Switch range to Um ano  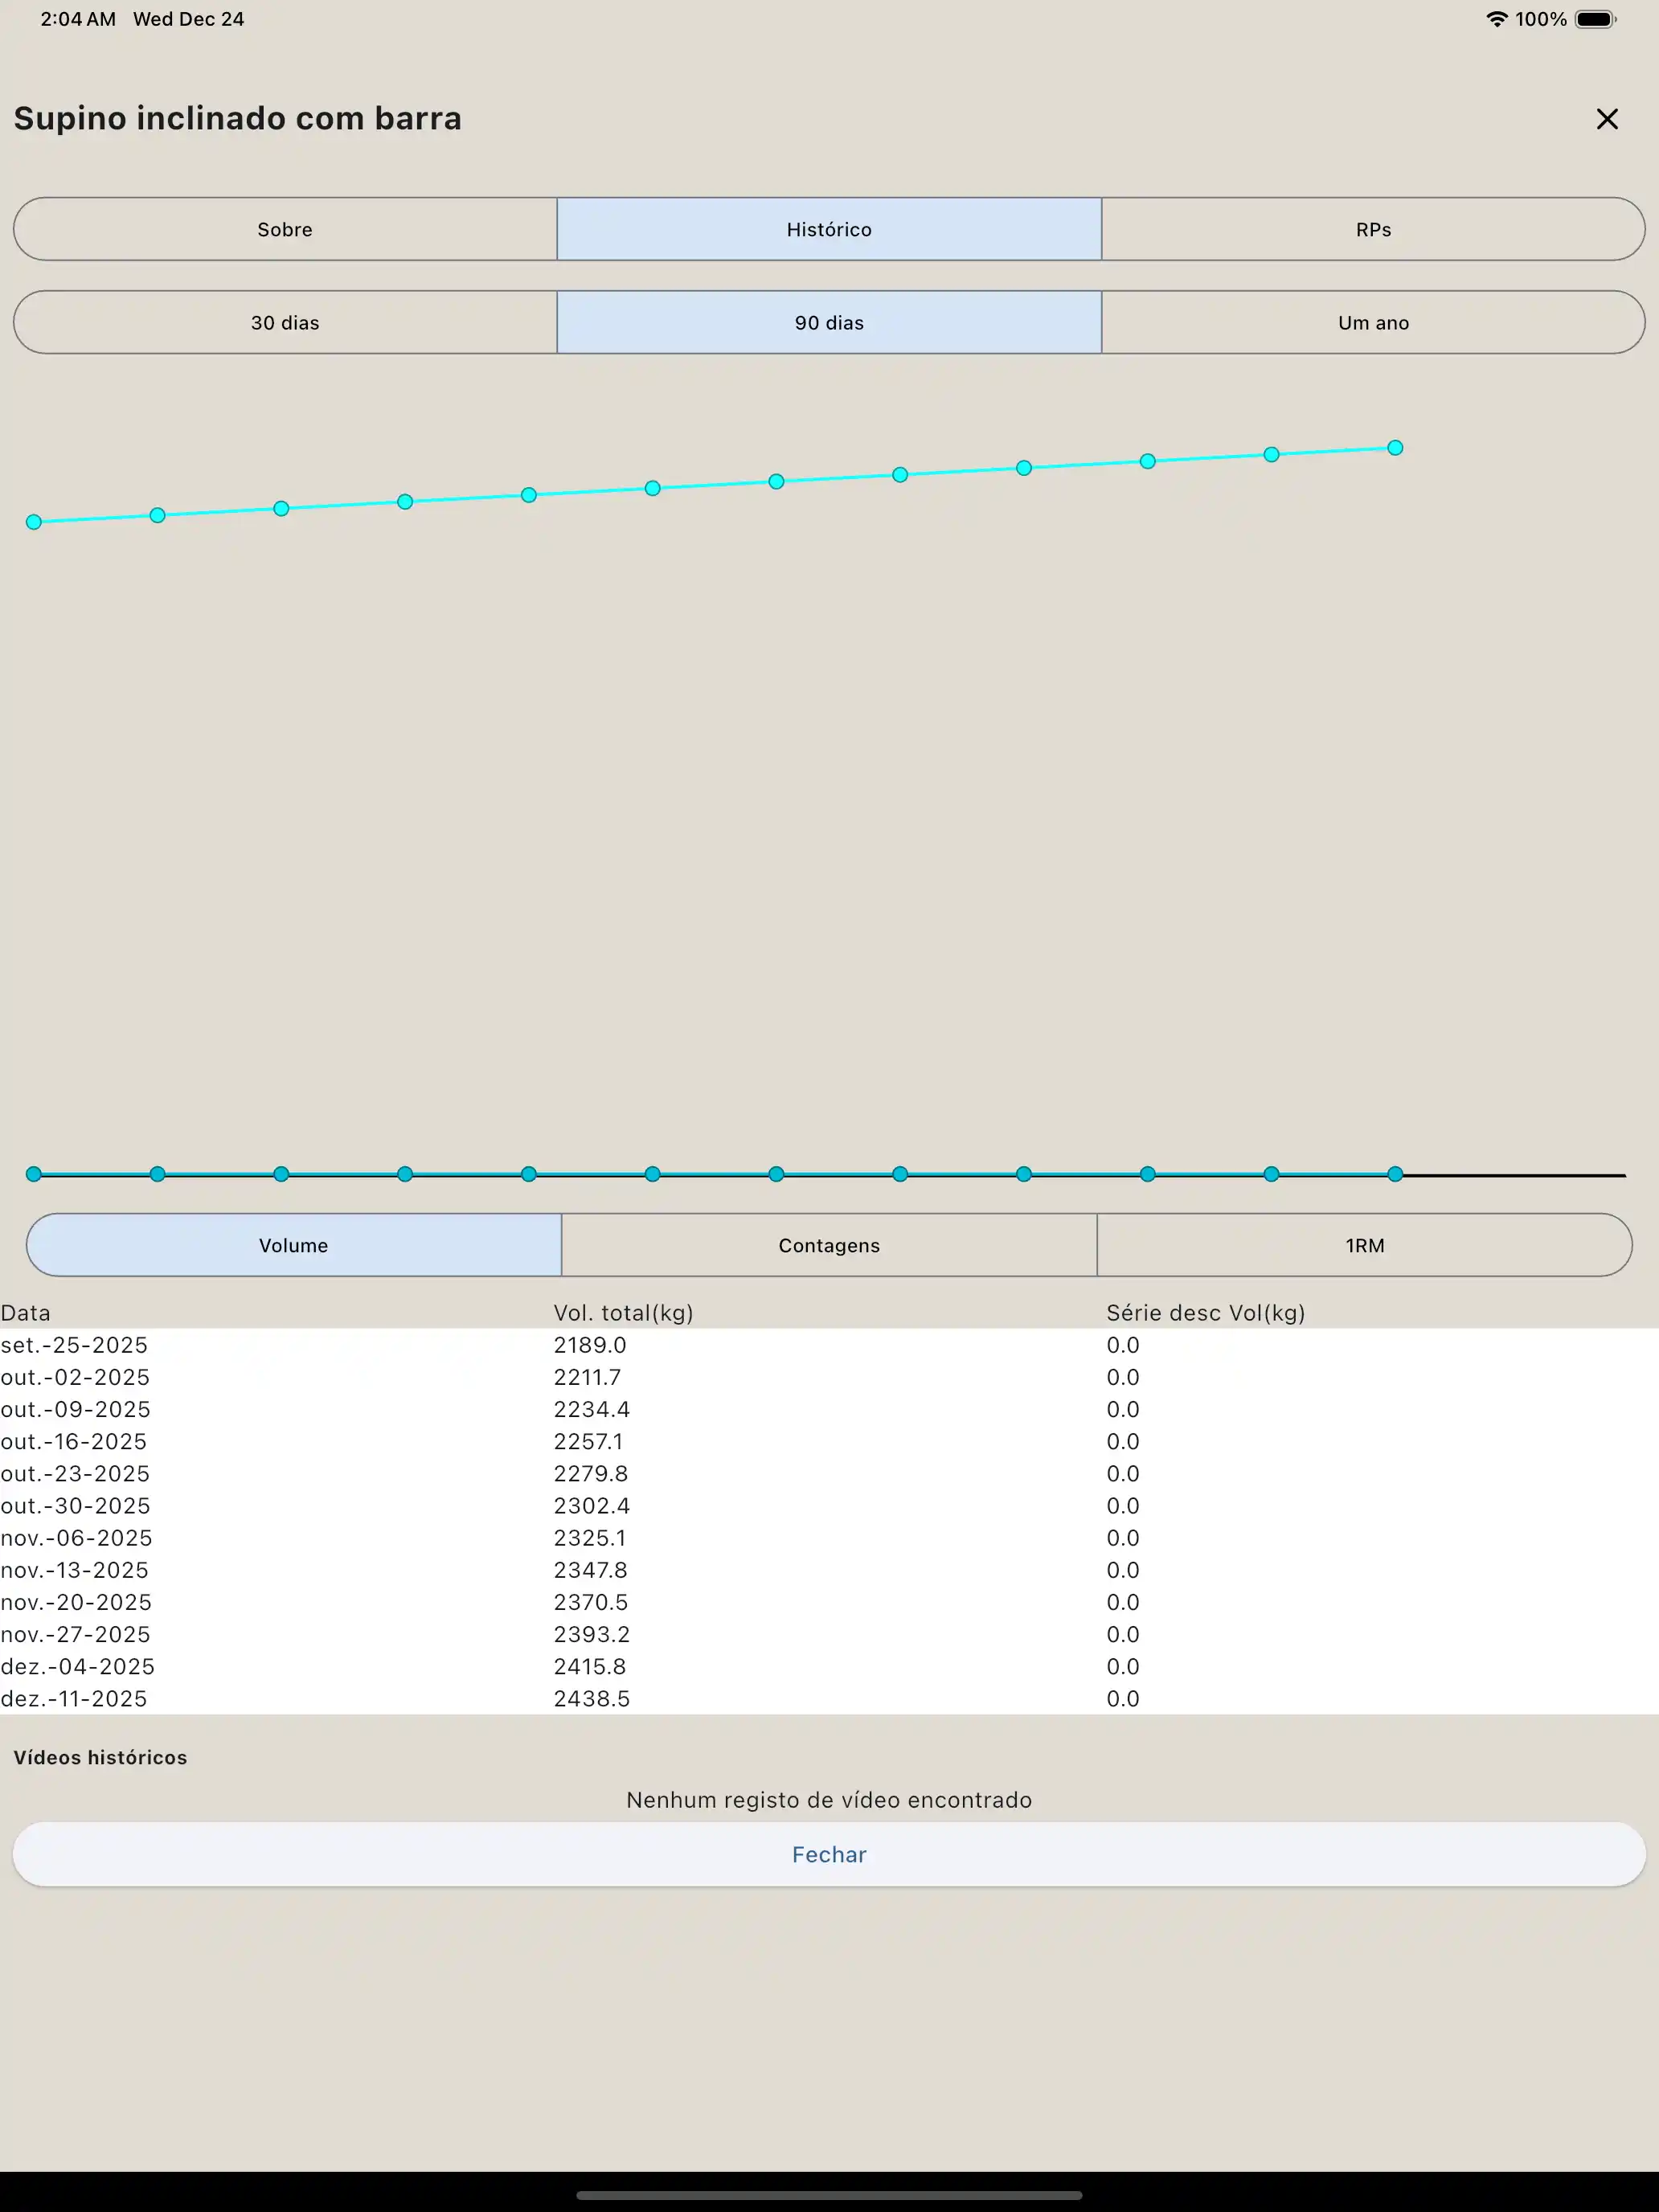(1373, 322)
